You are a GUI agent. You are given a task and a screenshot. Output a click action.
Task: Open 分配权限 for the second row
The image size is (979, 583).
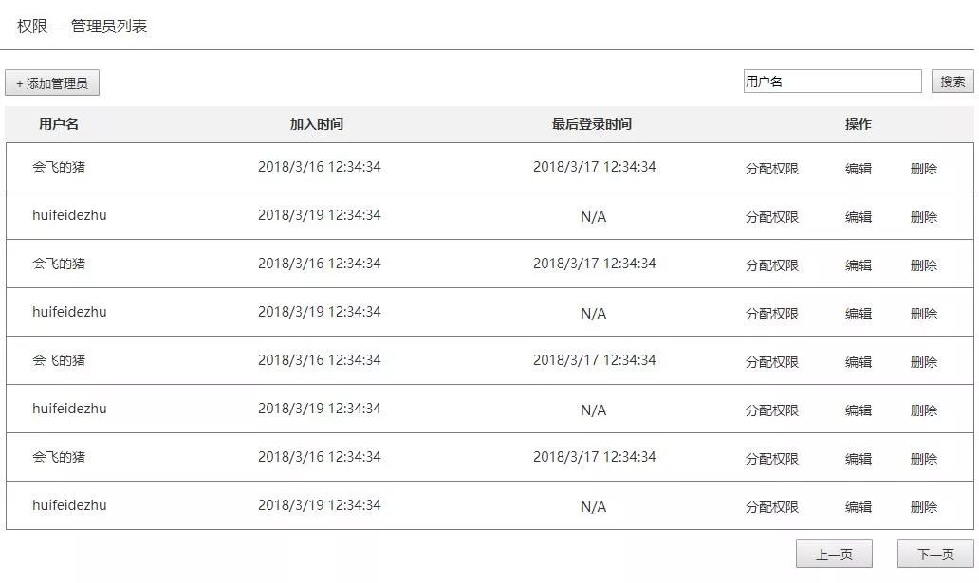pos(772,217)
